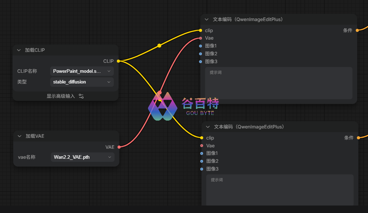This screenshot has height=213, width=368.
Task: Click the vae名称 label
Action: point(27,157)
